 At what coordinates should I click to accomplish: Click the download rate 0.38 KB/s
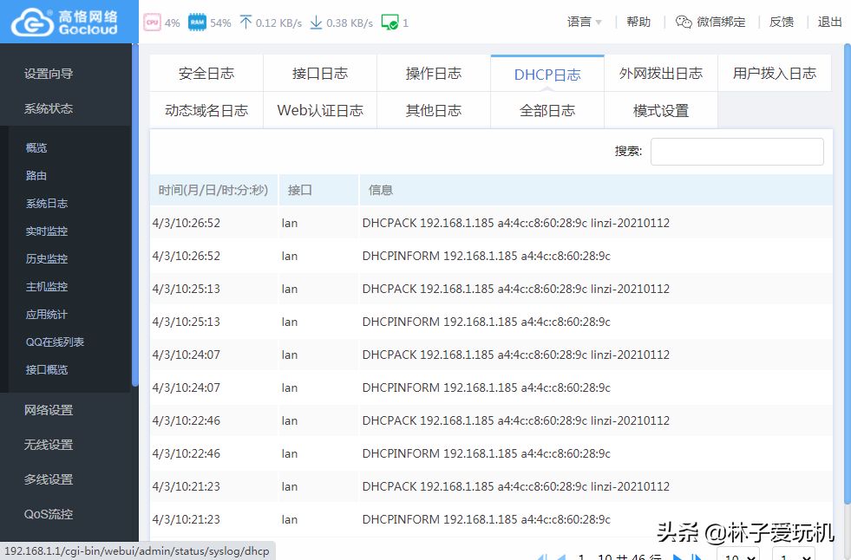[x=350, y=23]
